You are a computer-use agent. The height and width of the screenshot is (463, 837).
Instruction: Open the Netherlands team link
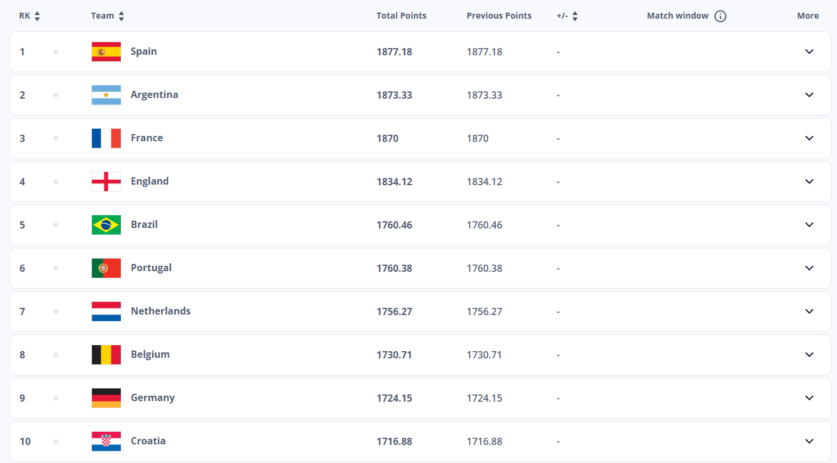click(x=160, y=311)
